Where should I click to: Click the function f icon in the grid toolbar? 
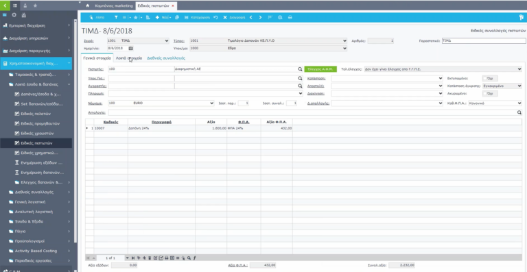pyautogui.click(x=194, y=258)
